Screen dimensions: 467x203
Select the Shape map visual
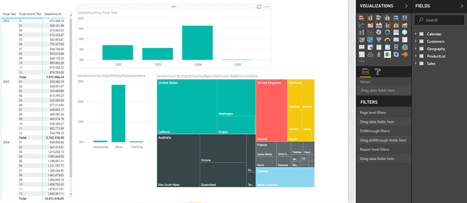tap(370, 39)
